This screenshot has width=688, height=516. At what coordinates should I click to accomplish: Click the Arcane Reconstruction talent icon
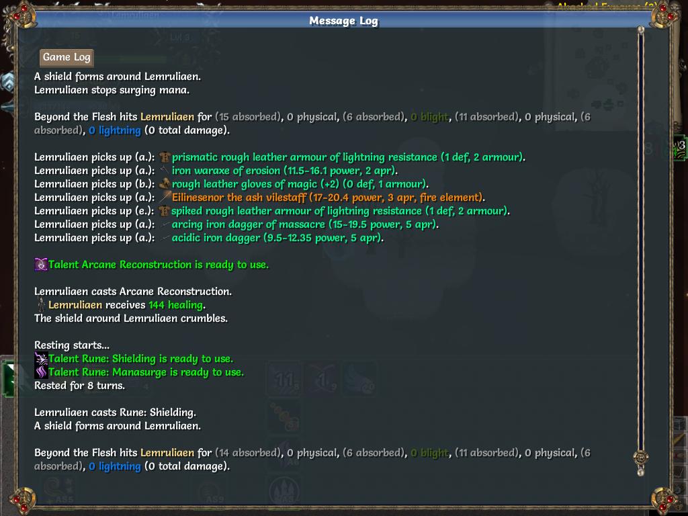[41, 265]
